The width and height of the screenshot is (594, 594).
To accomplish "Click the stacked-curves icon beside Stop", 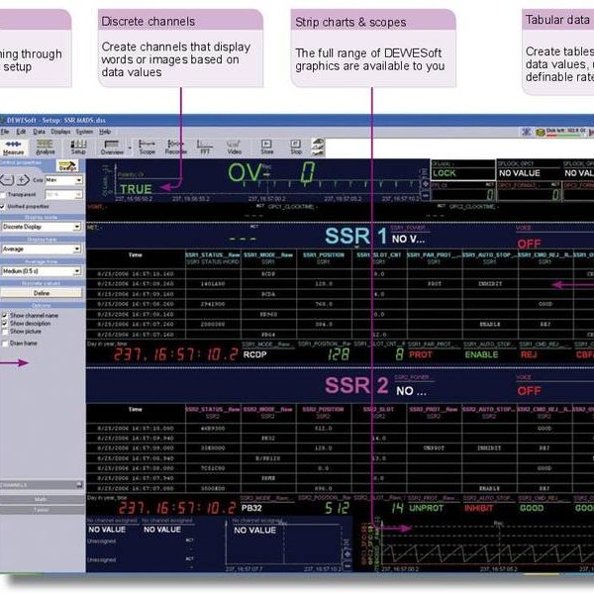I will point(318,148).
